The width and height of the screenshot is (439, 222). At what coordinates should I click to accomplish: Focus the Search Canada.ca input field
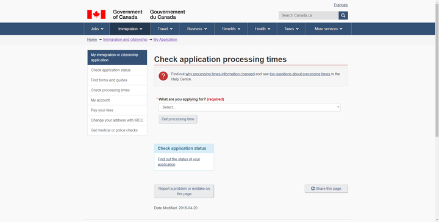309,15
